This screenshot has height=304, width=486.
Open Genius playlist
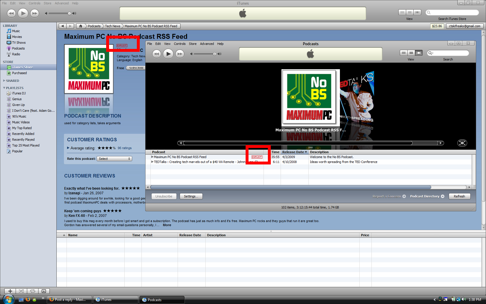tap(17, 99)
